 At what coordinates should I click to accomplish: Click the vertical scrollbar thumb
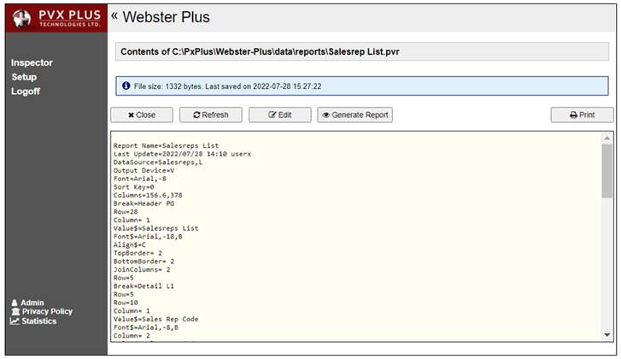[x=607, y=171]
